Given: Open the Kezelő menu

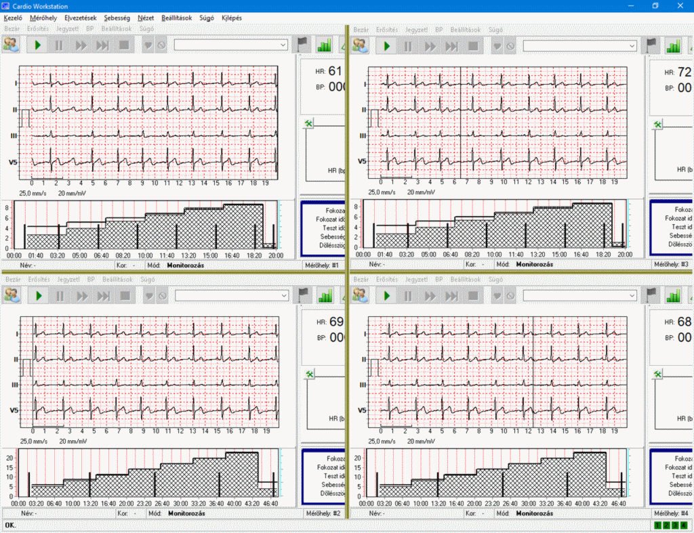Looking at the screenshot, I should 13,18.
